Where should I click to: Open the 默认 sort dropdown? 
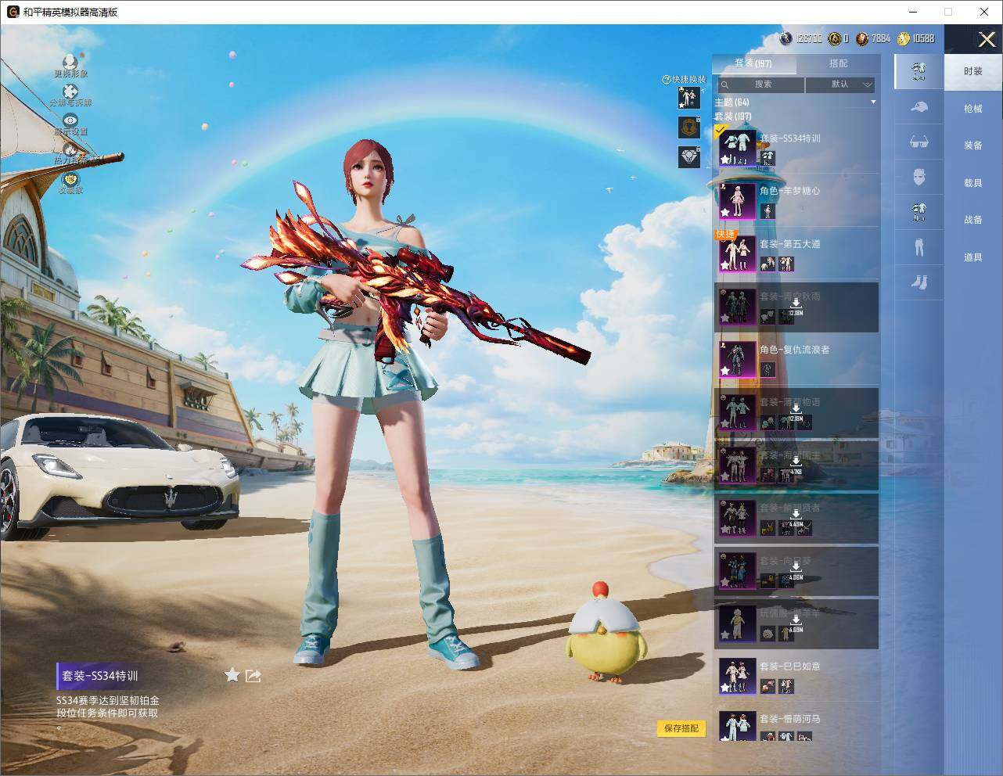(841, 84)
